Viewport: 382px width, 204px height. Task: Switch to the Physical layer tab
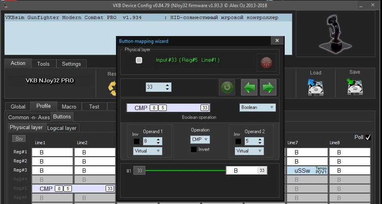coord(26,128)
